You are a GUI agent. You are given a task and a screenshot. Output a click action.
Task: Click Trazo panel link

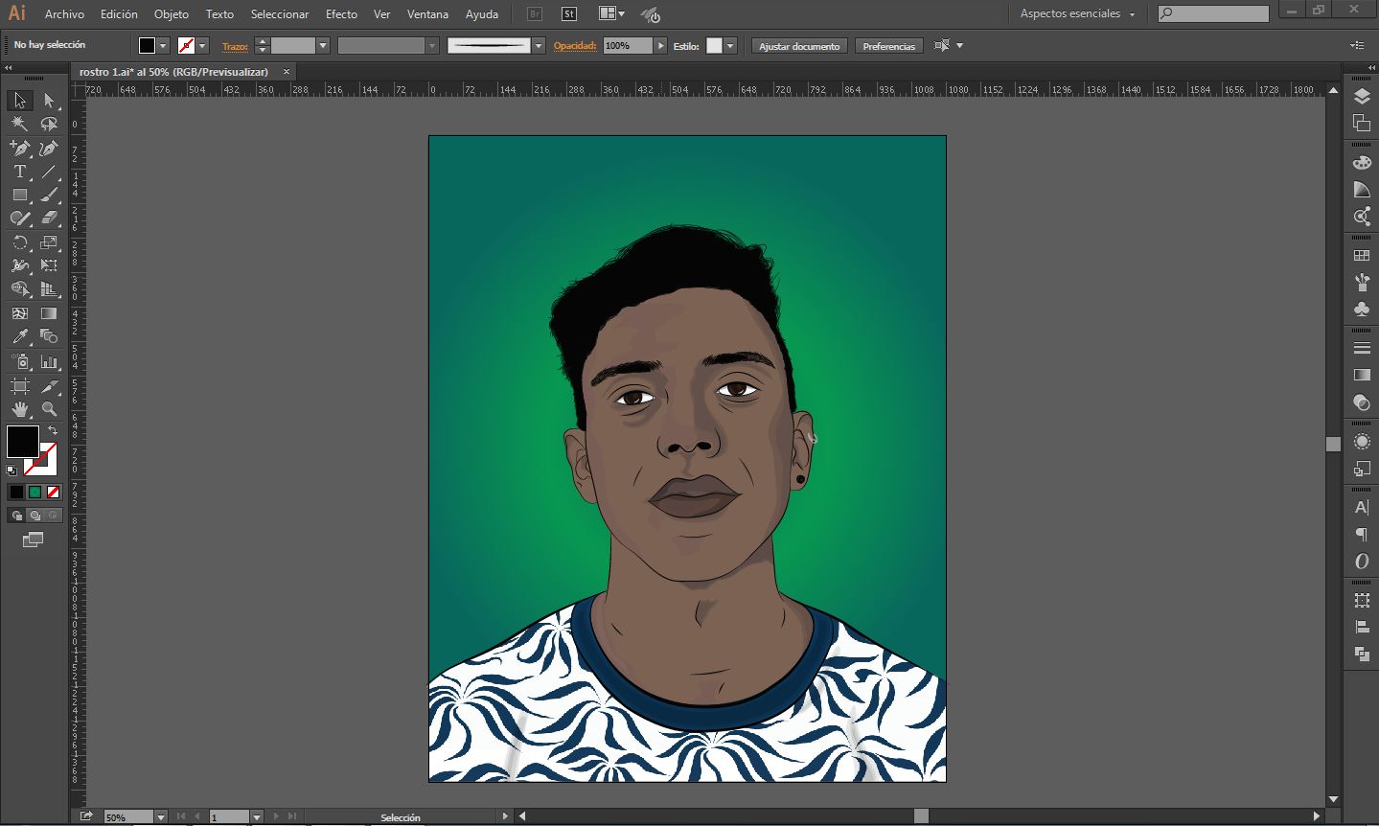[x=235, y=46]
